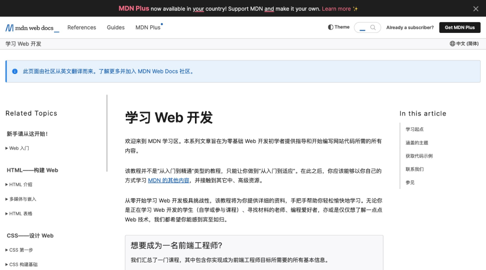
Task: Jump to 获取代码示例 section
Action: point(419,156)
